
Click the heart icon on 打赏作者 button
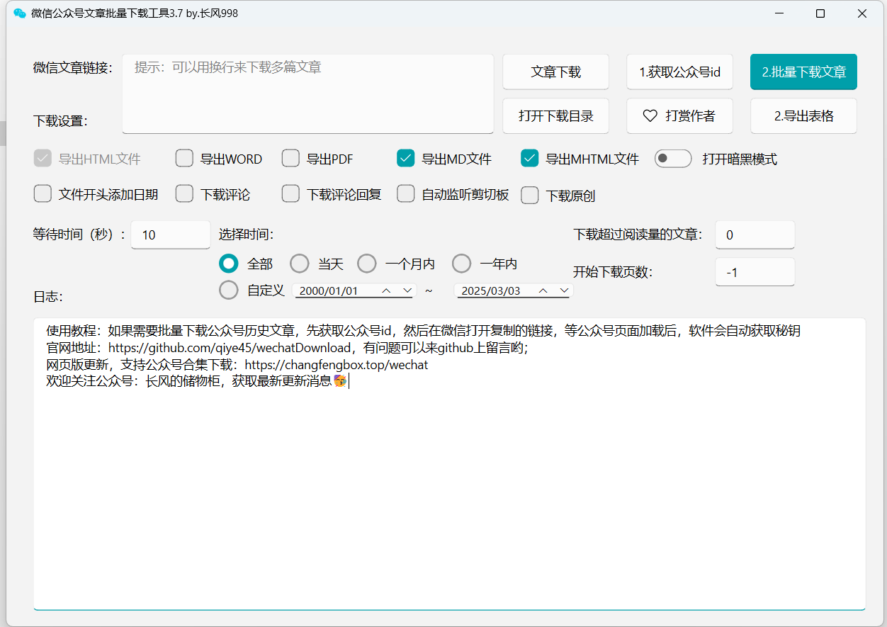[650, 115]
